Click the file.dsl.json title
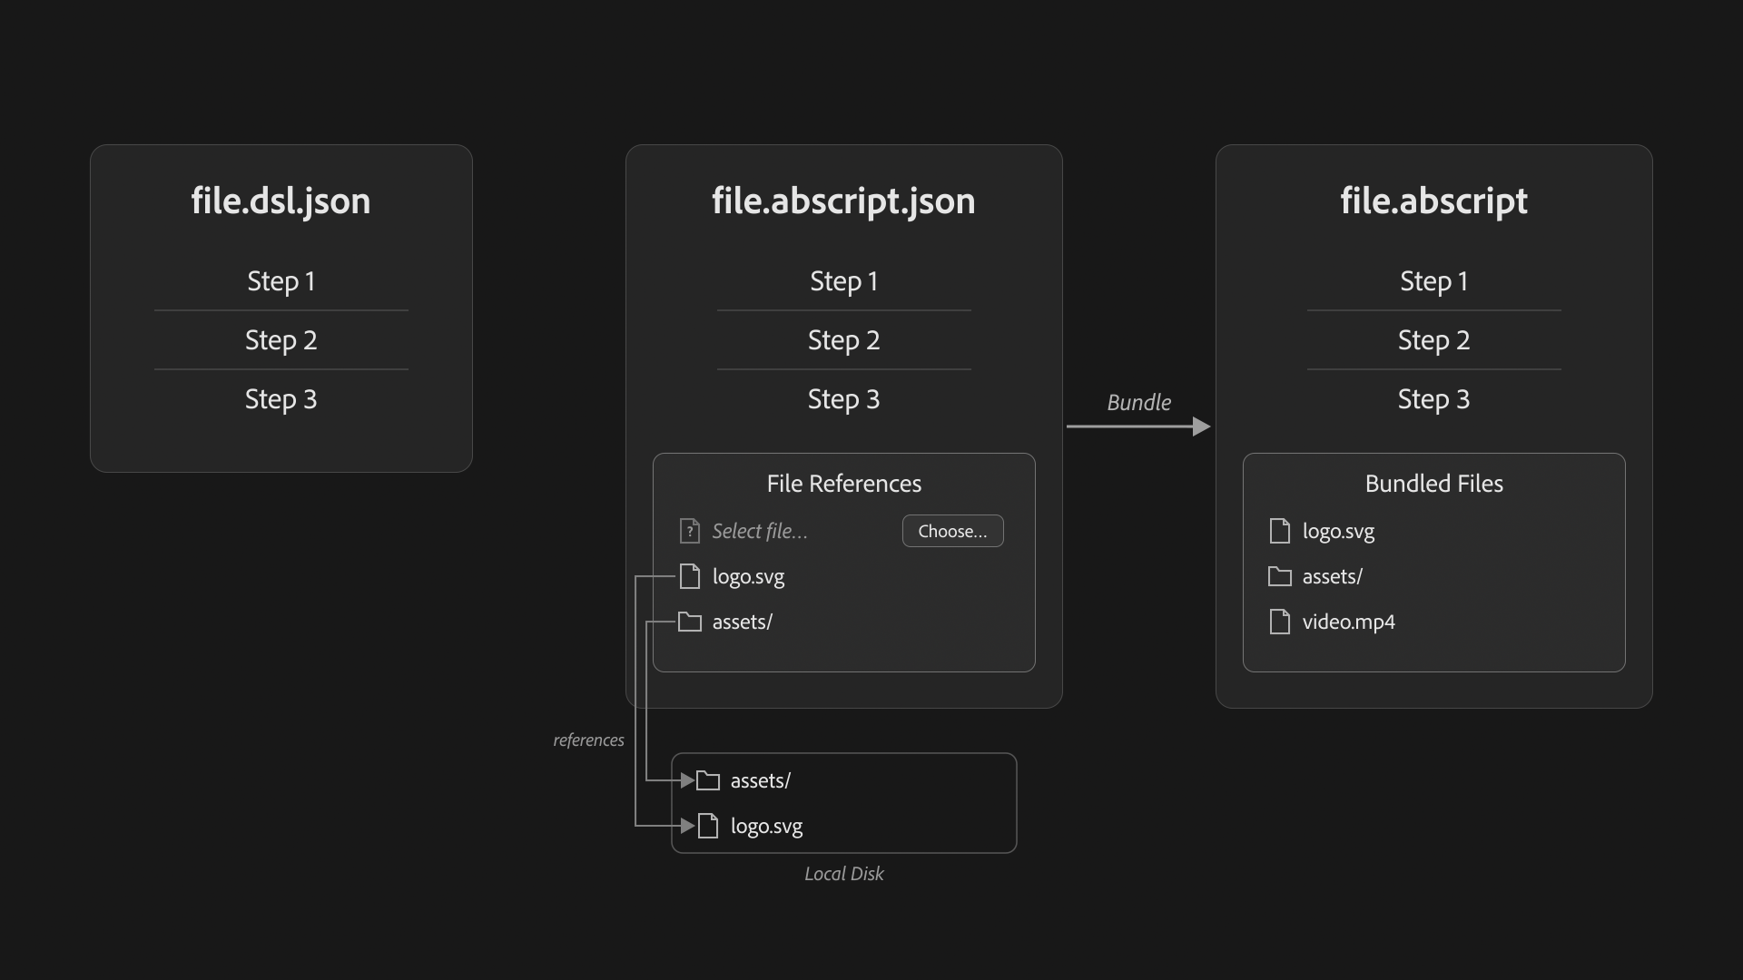 pyautogui.click(x=281, y=201)
